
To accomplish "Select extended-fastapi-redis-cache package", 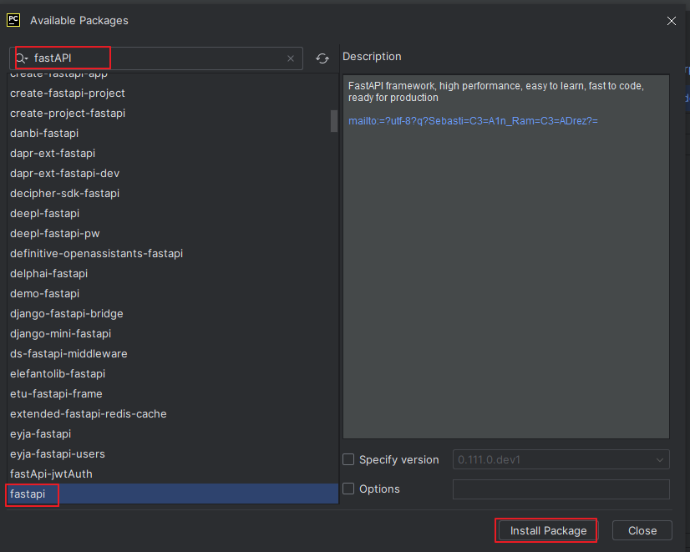I will click(173, 414).
